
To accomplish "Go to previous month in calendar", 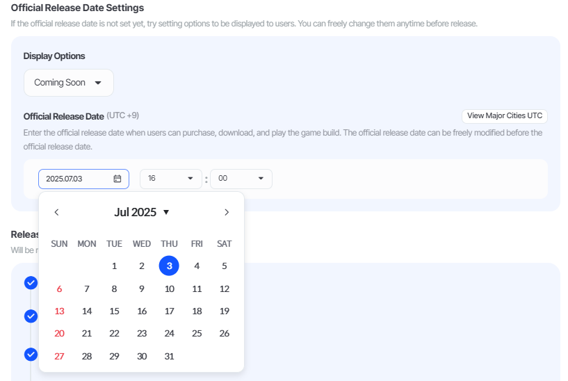I will (x=56, y=212).
